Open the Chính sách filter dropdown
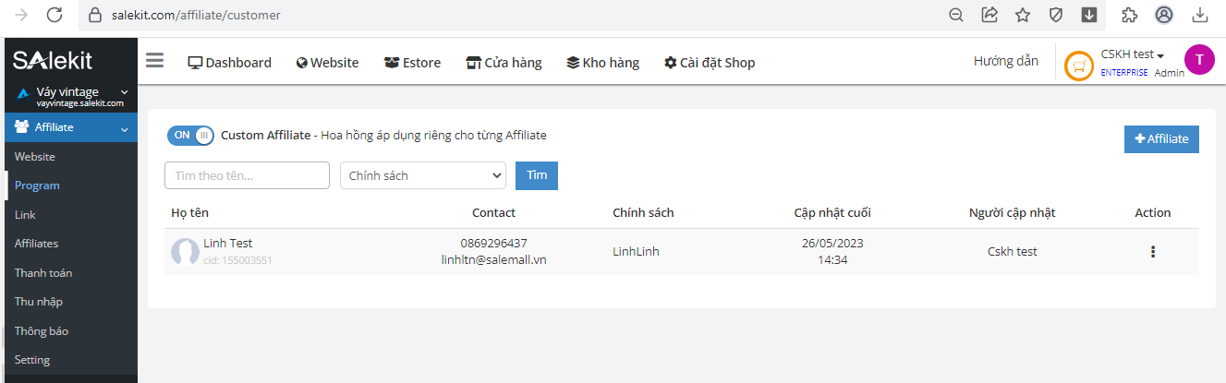This screenshot has height=383, width=1226. pyautogui.click(x=422, y=175)
